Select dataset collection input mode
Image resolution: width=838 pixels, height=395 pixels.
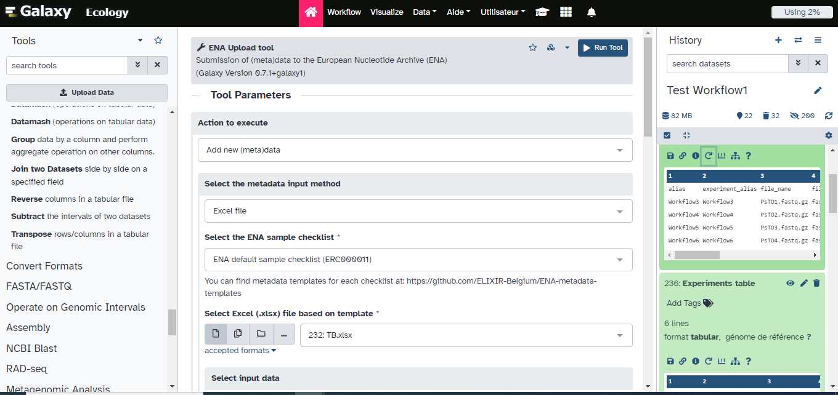click(x=261, y=334)
